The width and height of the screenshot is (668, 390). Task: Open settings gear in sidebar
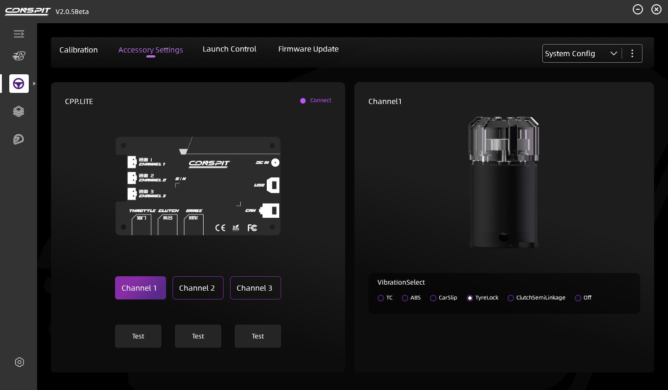(19, 362)
